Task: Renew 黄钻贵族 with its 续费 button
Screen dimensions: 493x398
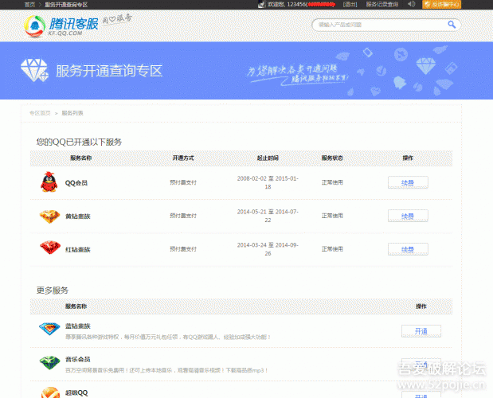Action: click(408, 216)
